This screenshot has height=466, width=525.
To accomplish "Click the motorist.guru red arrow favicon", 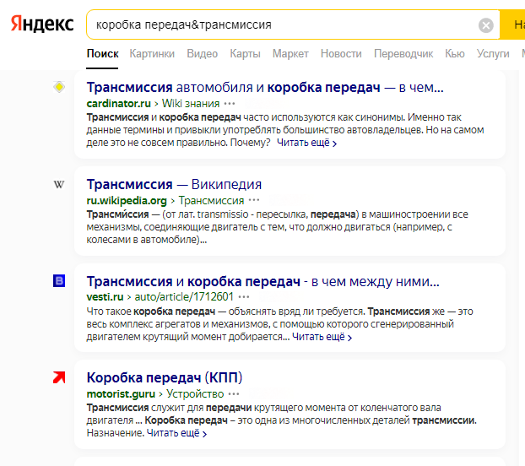I will (x=59, y=377).
